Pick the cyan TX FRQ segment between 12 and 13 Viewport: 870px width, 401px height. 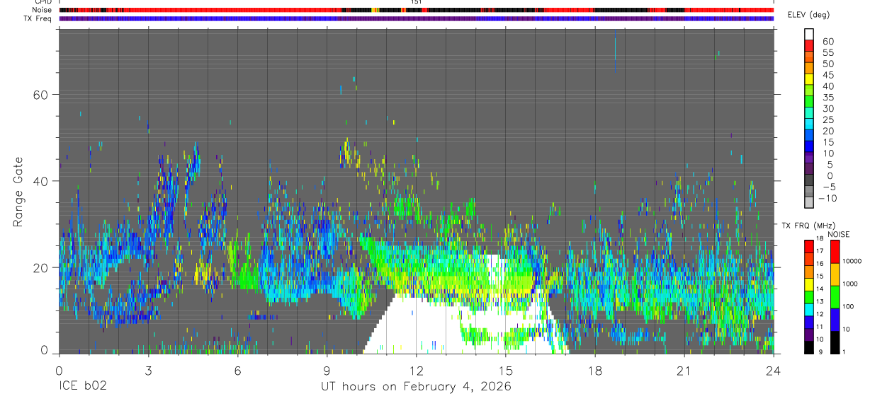point(808,308)
